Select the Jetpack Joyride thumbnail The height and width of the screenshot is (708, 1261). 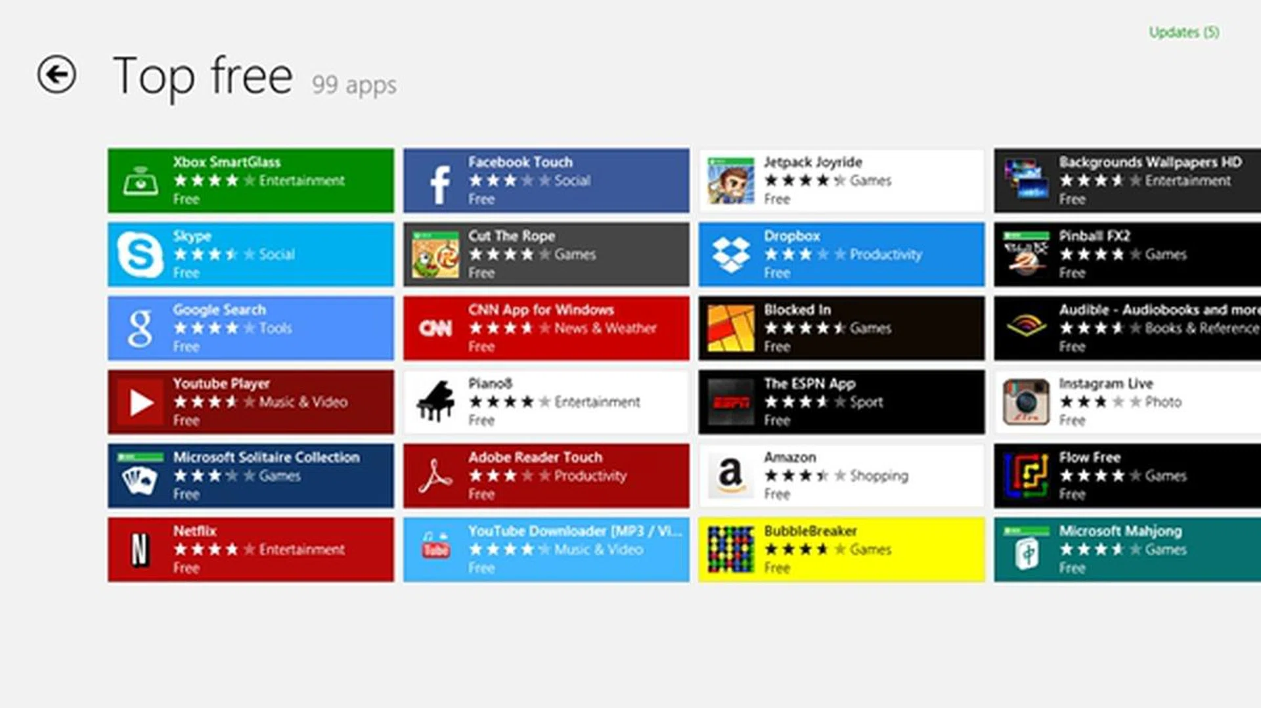point(731,181)
